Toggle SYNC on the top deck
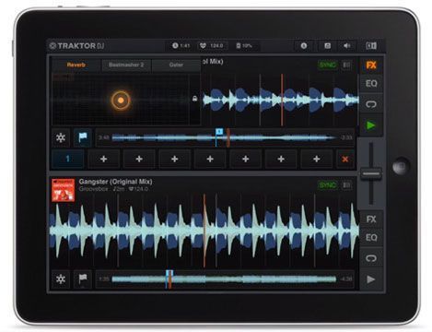The width and height of the screenshot is (432, 332). tap(328, 65)
